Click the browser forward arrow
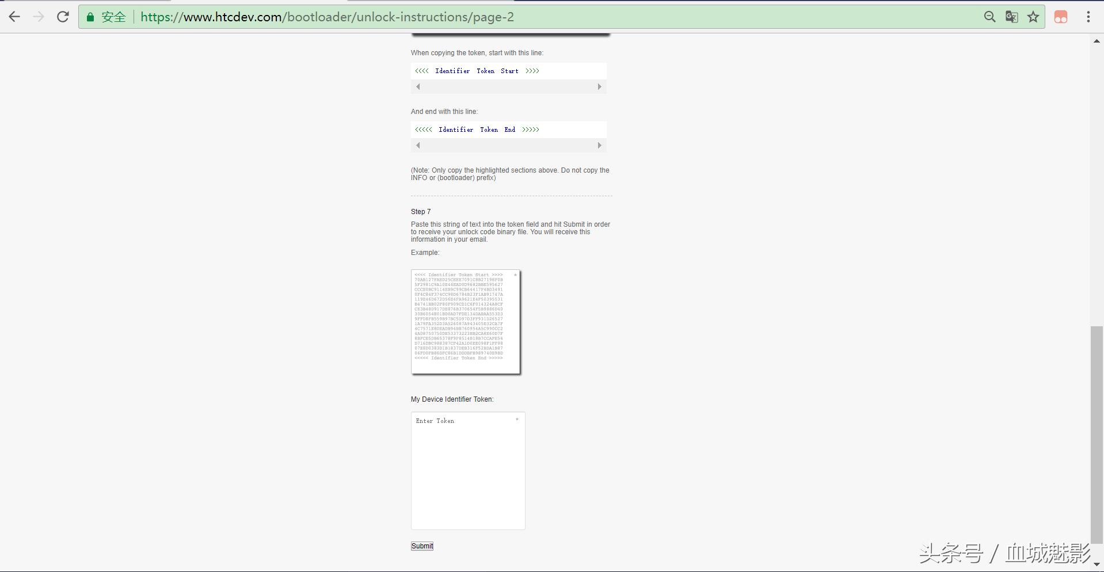The image size is (1104, 572). tap(39, 17)
